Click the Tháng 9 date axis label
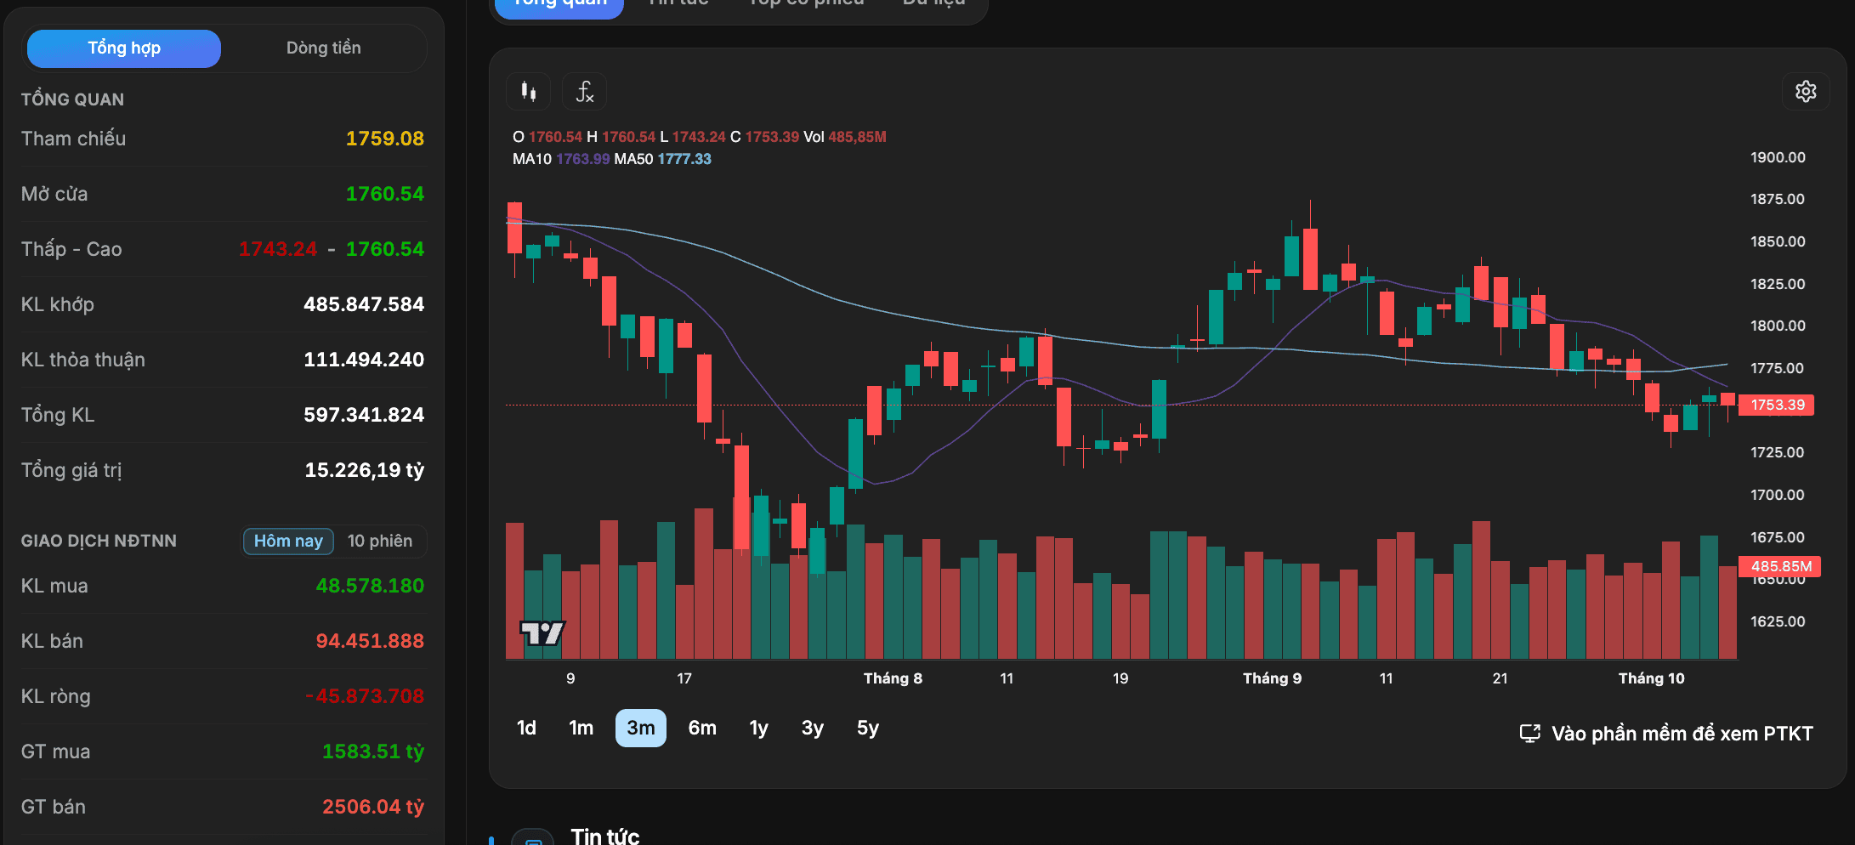This screenshot has height=845, width=1855. [1273, 678]
